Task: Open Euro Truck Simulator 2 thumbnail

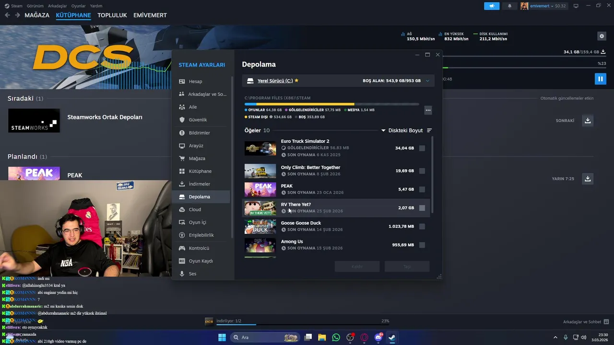Action: pos(260,149)
